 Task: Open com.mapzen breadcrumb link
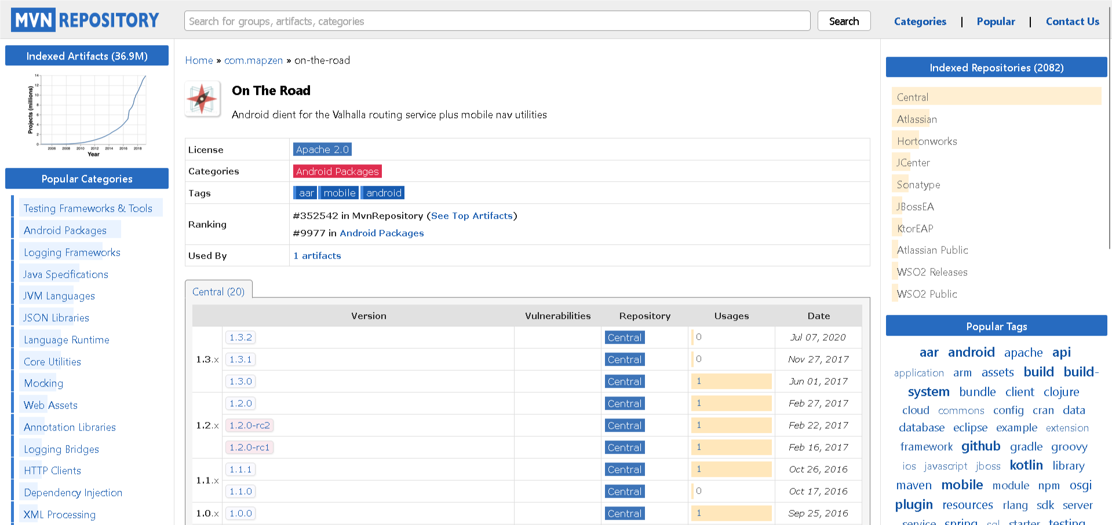(253, 60)
